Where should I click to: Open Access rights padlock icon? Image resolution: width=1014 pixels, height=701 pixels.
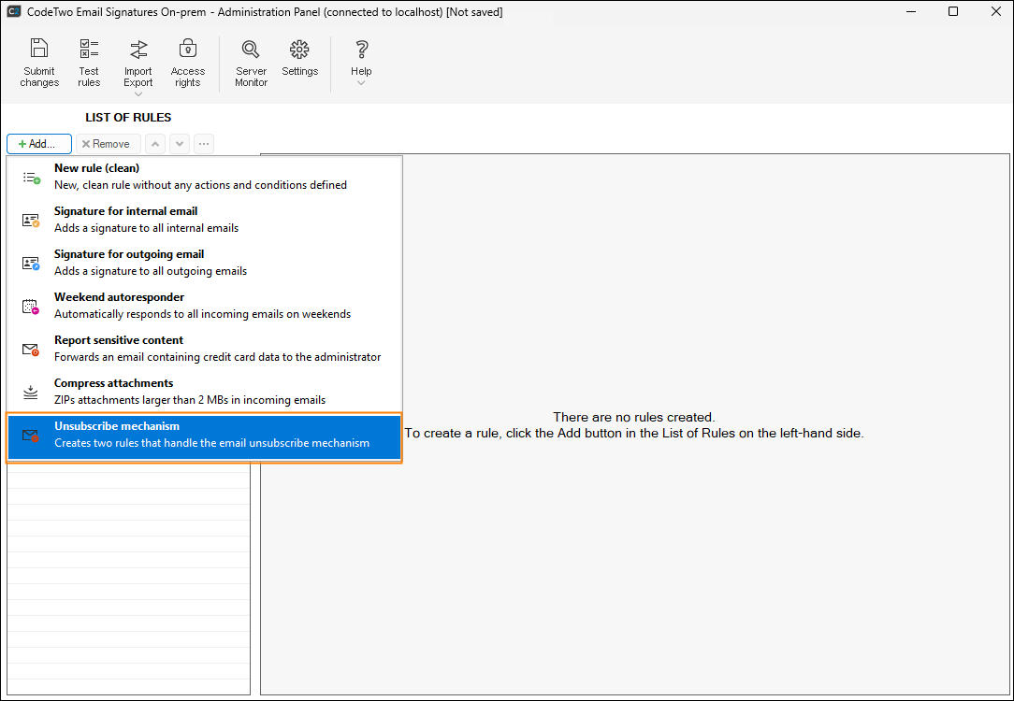pyautogui.click(x=187, y=50)
